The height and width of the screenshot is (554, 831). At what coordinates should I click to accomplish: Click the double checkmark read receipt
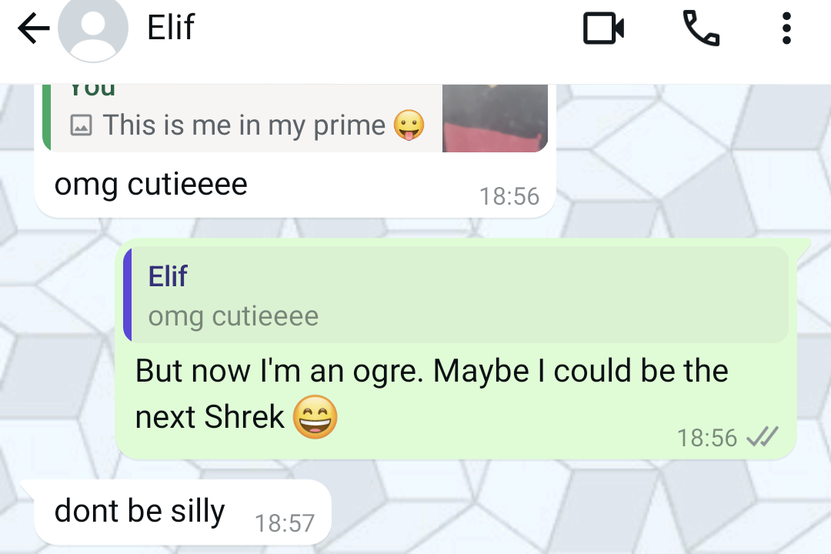click(763, 438)
